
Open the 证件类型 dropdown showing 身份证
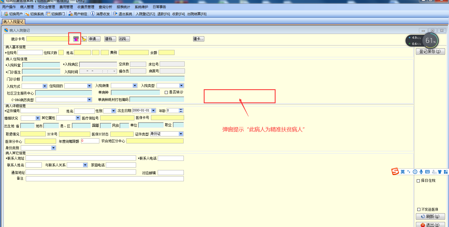(181, 134)
